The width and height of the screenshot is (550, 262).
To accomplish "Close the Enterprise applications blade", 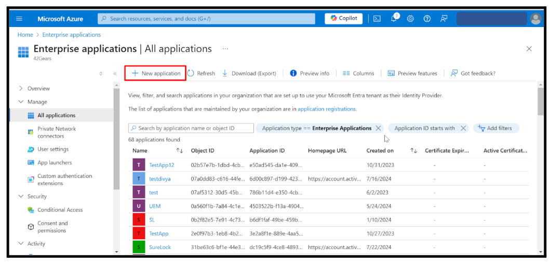I will 529,49.
